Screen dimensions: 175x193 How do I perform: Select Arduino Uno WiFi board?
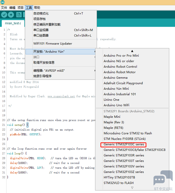(x=132, y=105)
